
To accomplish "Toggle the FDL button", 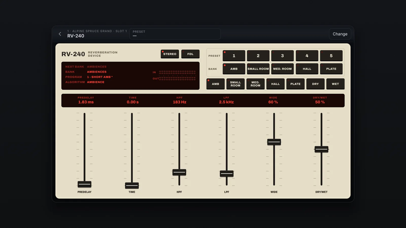I will [x=190, y=54].
